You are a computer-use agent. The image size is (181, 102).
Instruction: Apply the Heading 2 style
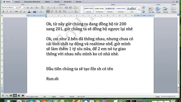click(121, 10)
